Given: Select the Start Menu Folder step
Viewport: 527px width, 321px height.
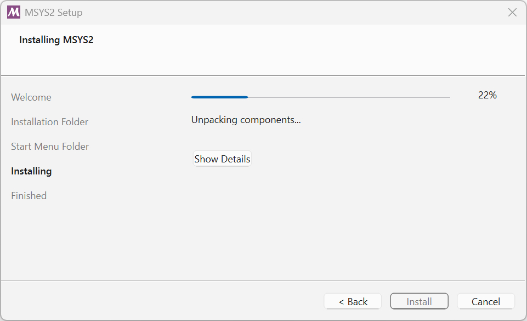Looking at the screenshot, I should pyautogui.click(x=50, y=147).
